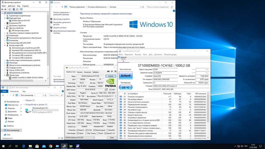Click refresh icon in System window address bar
This screenshot has width=265, height=149.
tap(143, 7)
